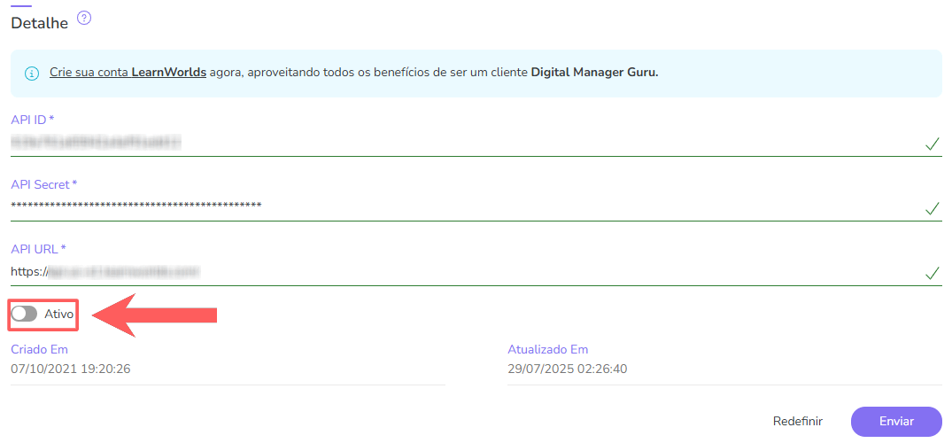The image size is (952, 443).
Task: Focus the masked API Secret input
Action: 443,206
